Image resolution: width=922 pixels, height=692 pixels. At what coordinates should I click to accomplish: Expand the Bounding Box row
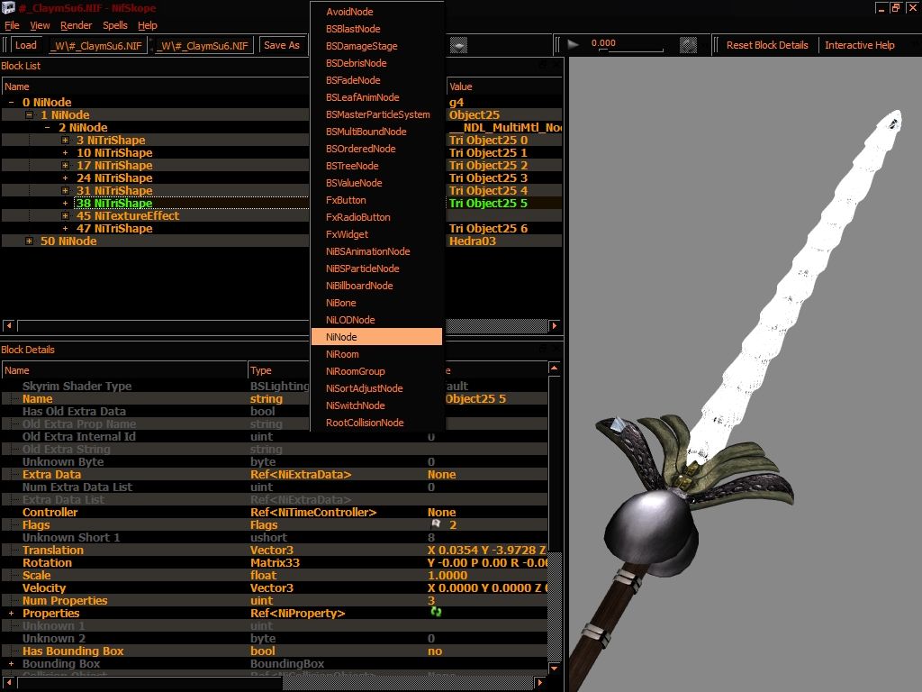pos(11,664)
